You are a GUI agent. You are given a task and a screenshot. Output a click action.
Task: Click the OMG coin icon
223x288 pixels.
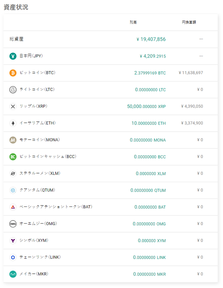(13, 224)
